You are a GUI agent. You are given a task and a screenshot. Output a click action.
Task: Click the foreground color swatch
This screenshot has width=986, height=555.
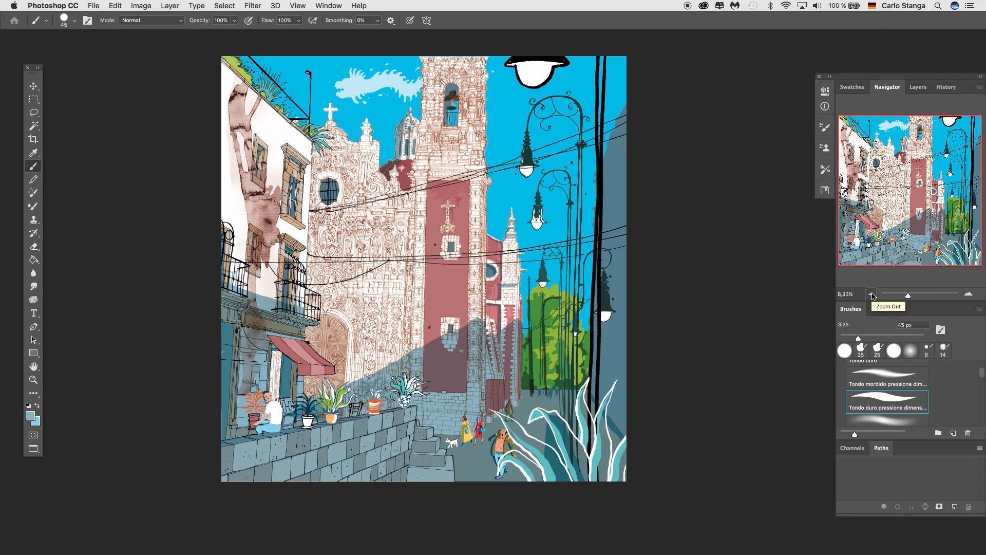click(x=30, y=416)
